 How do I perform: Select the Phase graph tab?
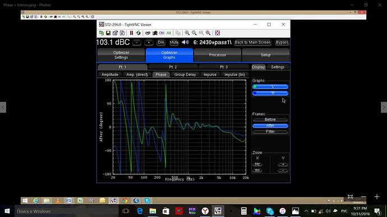click(160, 74)
